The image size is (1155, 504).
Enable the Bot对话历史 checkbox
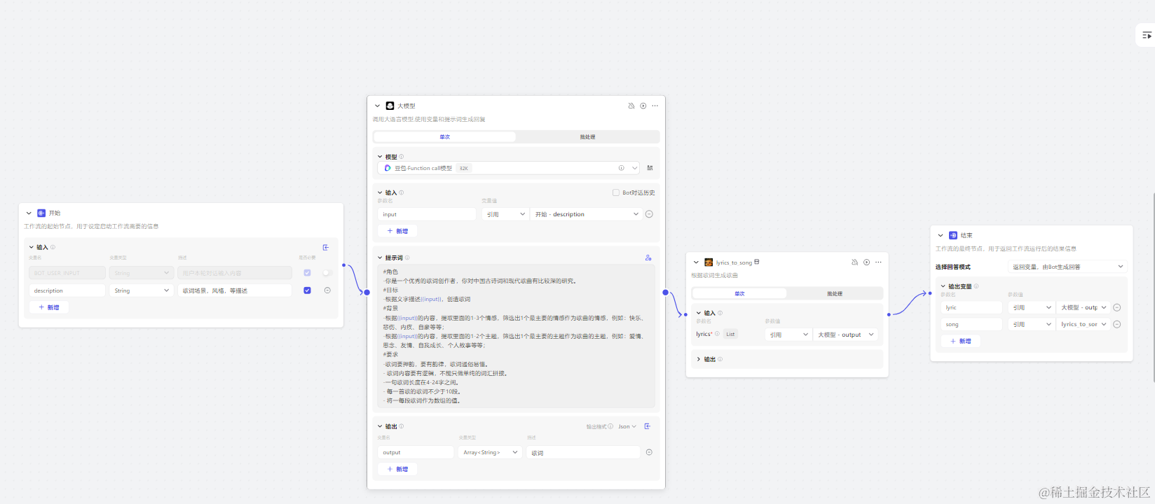(616, 192)
